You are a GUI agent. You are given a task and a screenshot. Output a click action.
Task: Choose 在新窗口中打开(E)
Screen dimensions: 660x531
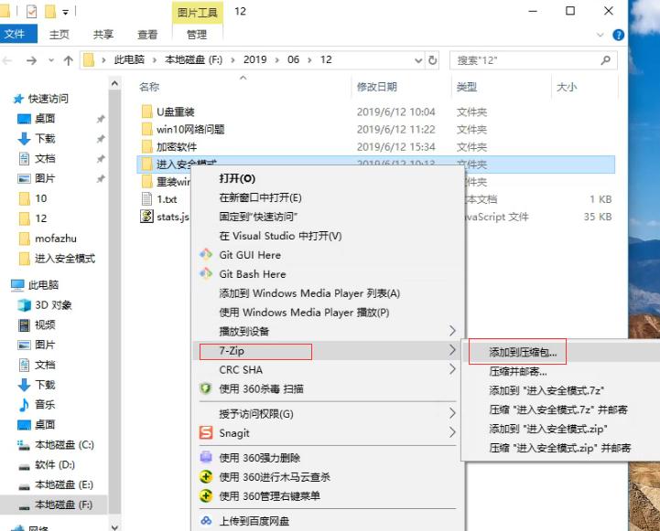pos(260,197)
